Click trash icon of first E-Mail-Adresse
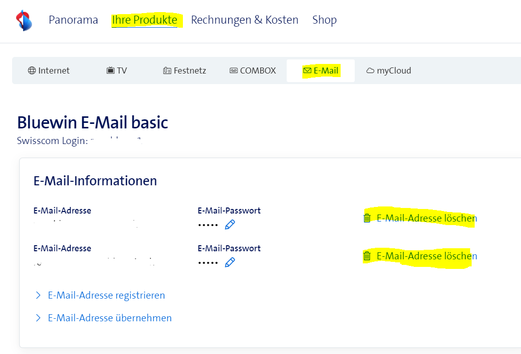This screenshot has width=521, height=354. [367, 218]
